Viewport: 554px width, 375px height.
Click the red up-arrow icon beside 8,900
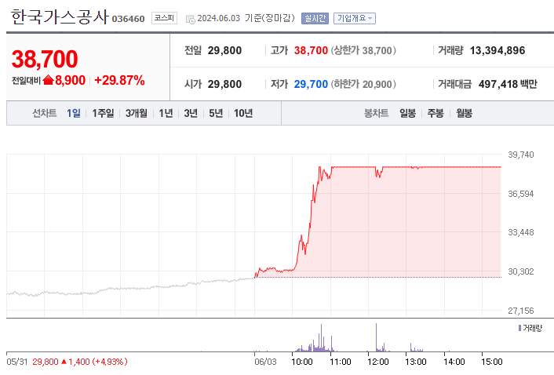[48, 81]
